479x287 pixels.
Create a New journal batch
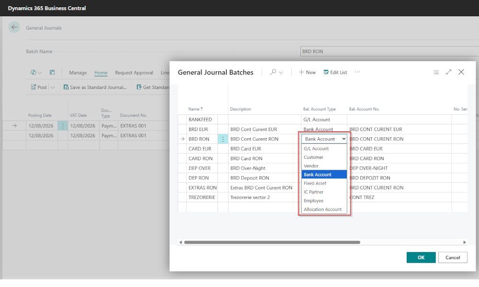pyautogui.click(x=307, y=72)
